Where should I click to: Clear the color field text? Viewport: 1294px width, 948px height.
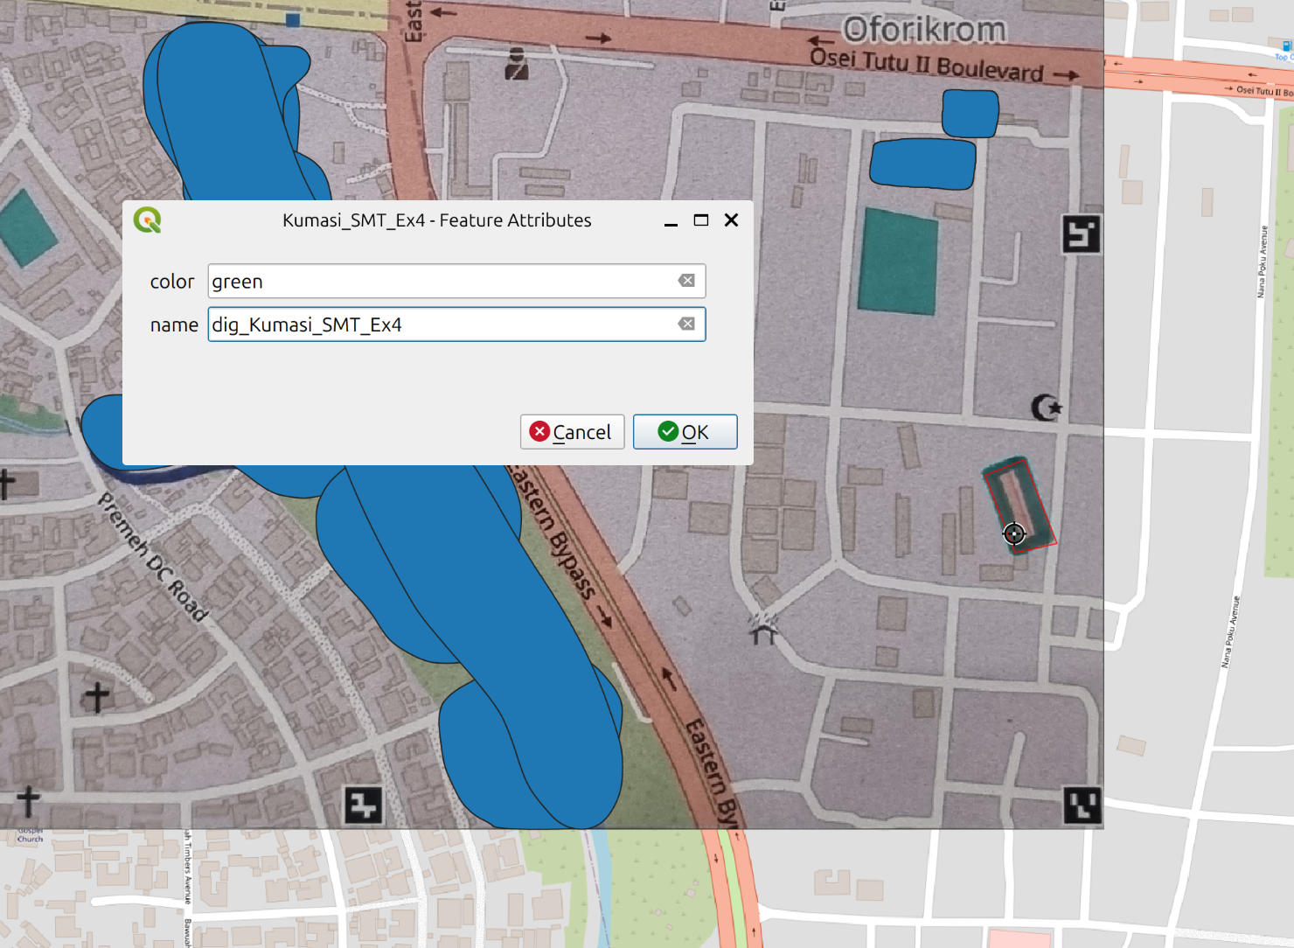[x=686, y=281]
